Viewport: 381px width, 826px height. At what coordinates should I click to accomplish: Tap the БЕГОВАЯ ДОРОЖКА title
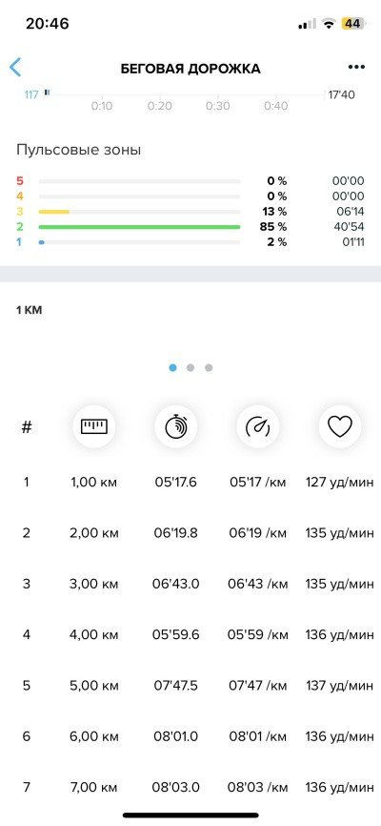tap(190, 69)
